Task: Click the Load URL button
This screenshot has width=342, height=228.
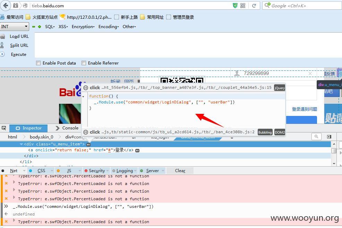Action: click(19, 36)
